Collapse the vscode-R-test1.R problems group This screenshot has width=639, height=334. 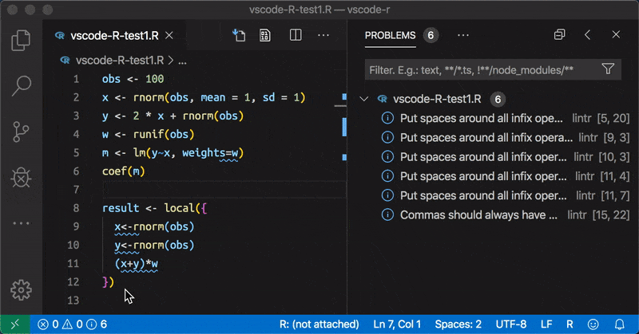(x=364, y=100)
